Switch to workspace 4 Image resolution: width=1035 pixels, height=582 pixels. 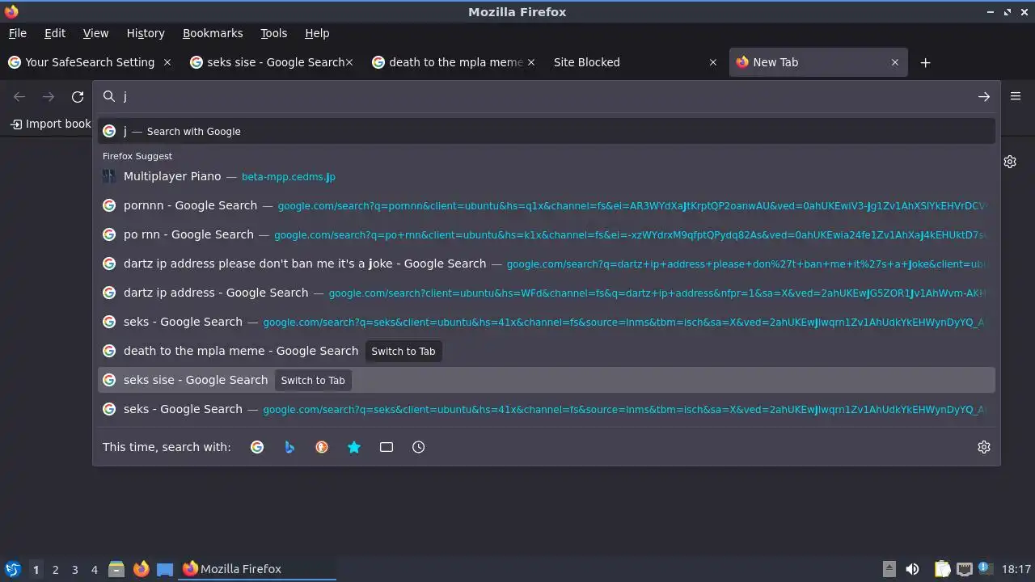(94, 569)
